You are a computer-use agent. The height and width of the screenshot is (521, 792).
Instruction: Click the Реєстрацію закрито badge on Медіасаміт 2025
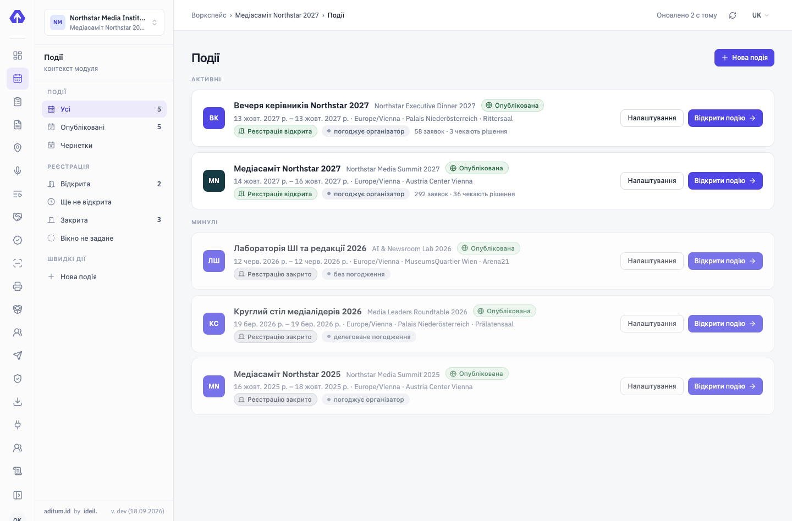tap(276, 400)
